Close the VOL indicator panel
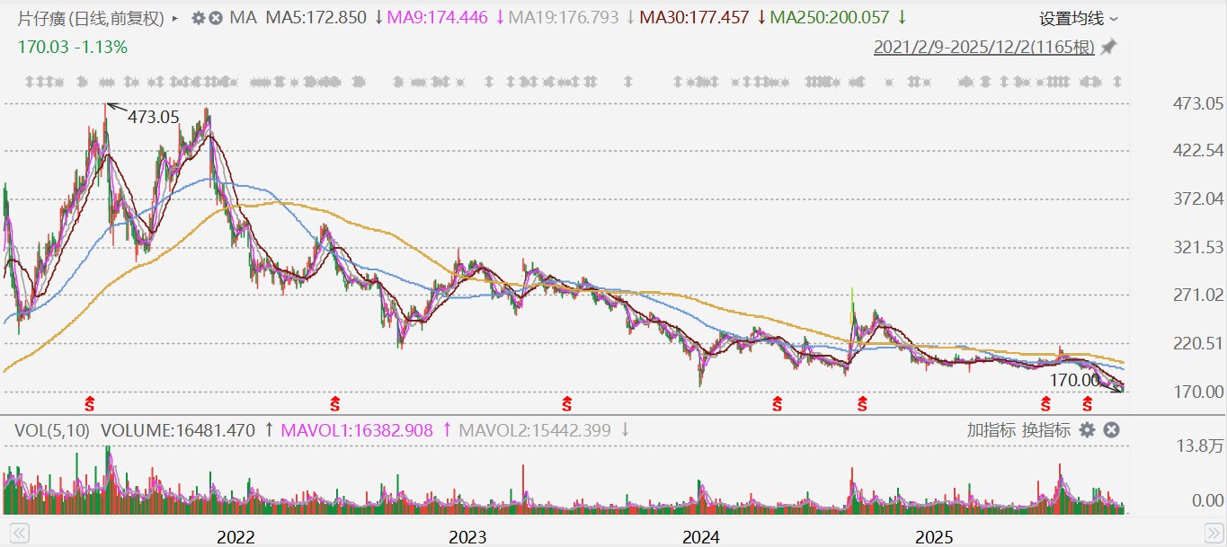Viewport: 1227px width, 547px height. pyautogui.click(x=1111, y=430)
